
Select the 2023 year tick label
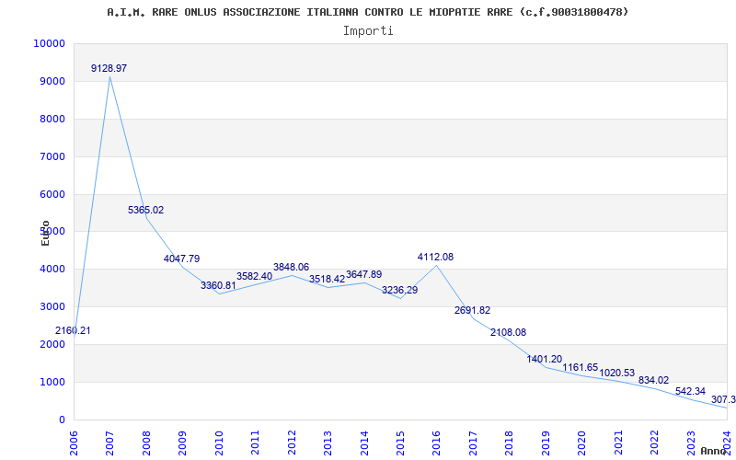tap(691, 443)
